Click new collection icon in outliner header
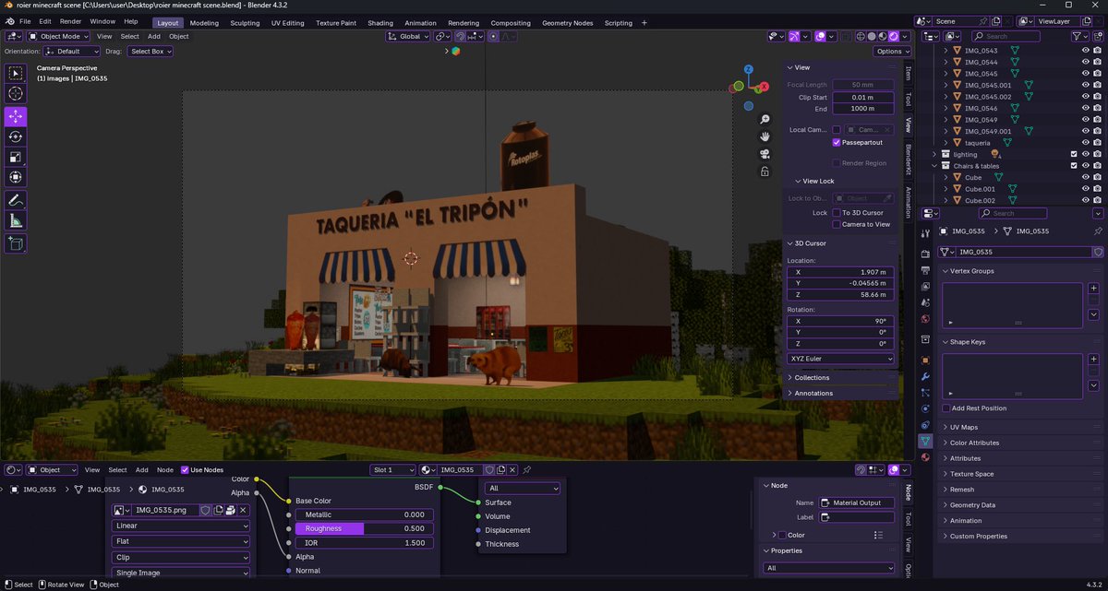1108x591 pixels. (1099, 36)
